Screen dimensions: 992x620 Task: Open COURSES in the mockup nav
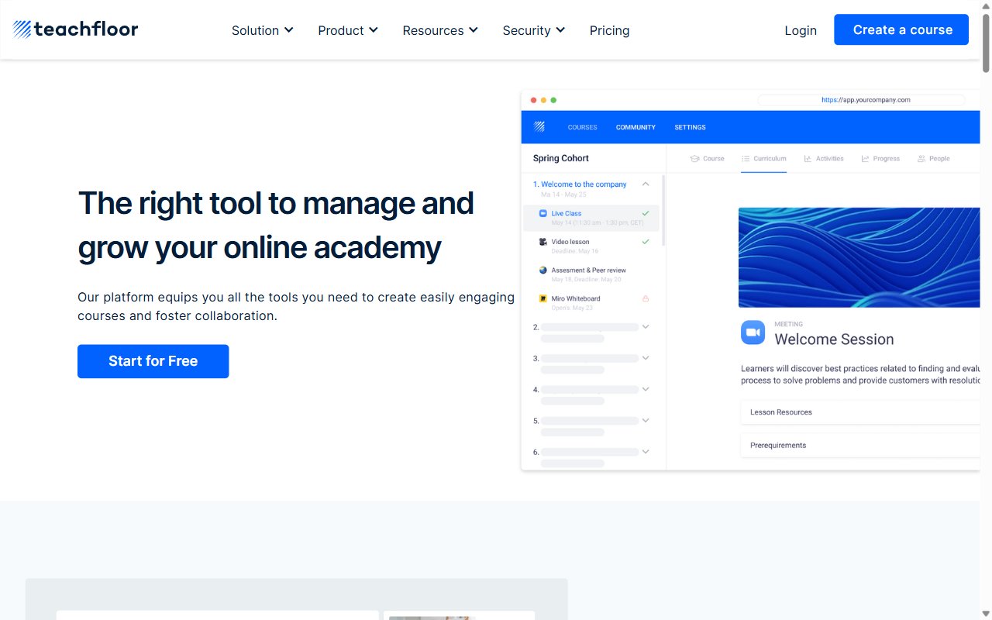click(x=582, y=127)
